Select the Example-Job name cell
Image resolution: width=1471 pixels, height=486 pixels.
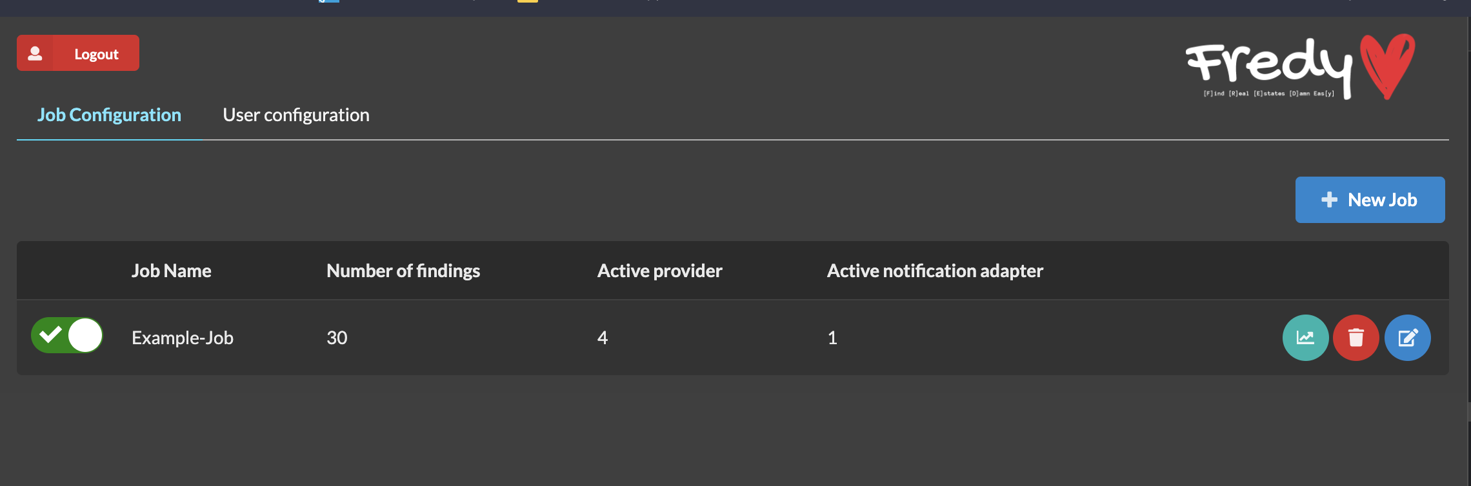coord(183,338)
